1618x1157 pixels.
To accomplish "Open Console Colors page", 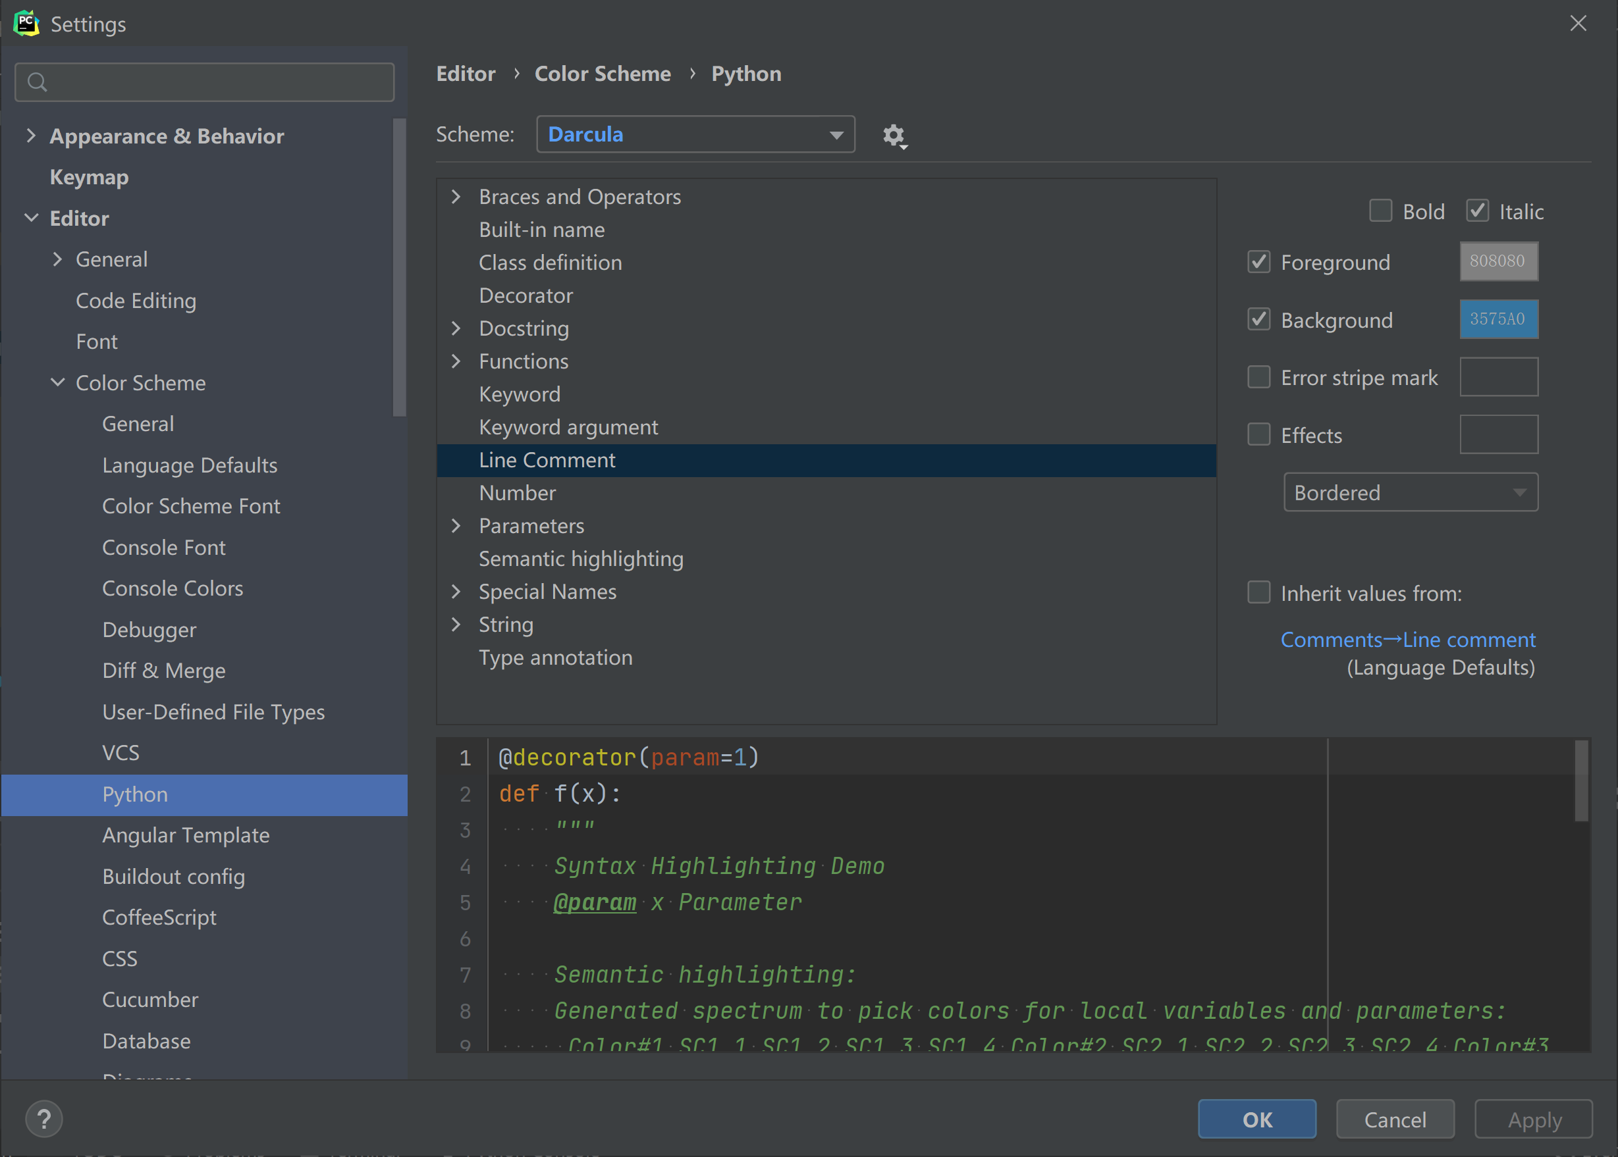I will 173,588.
